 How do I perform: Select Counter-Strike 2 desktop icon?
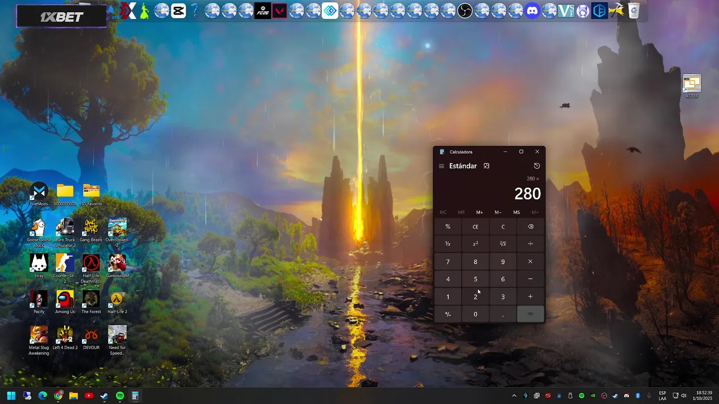pos(65,269)
